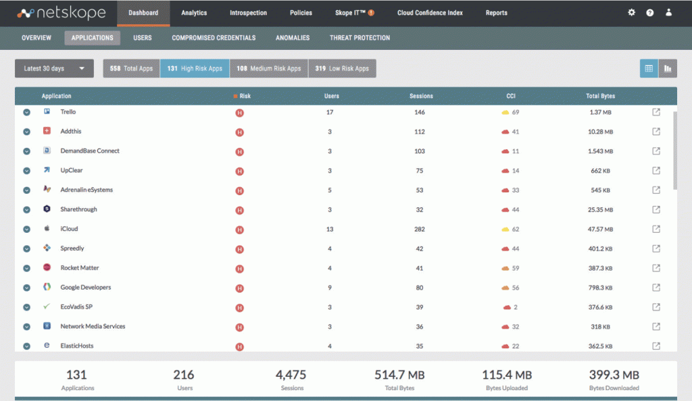The width and height of the screenshot is (692, 401).
Task: Filter by 319 Low Risk Apps
Action: coord(342,68)
